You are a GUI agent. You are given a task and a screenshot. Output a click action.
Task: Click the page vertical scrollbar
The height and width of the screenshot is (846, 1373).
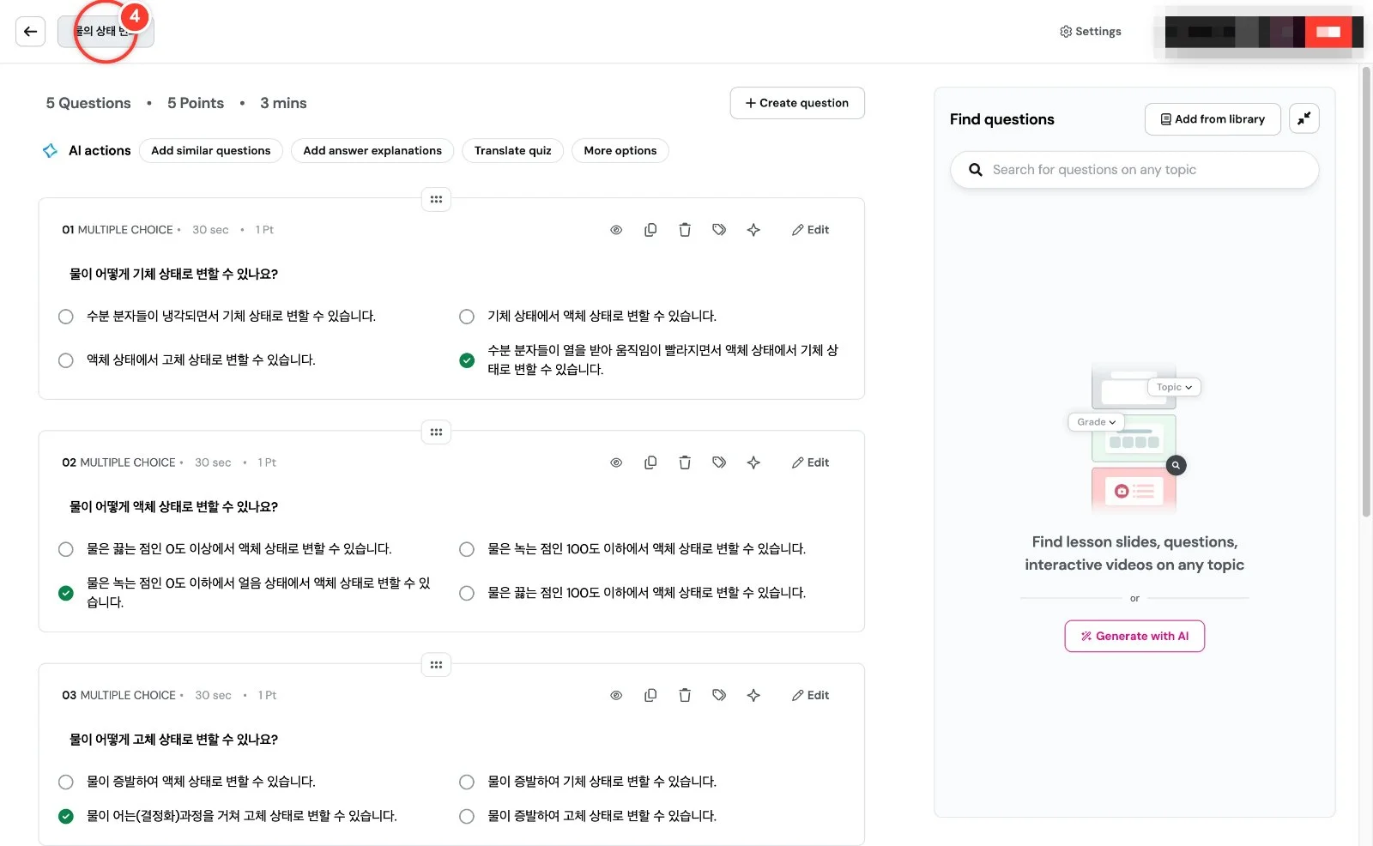coord(1366,292)
